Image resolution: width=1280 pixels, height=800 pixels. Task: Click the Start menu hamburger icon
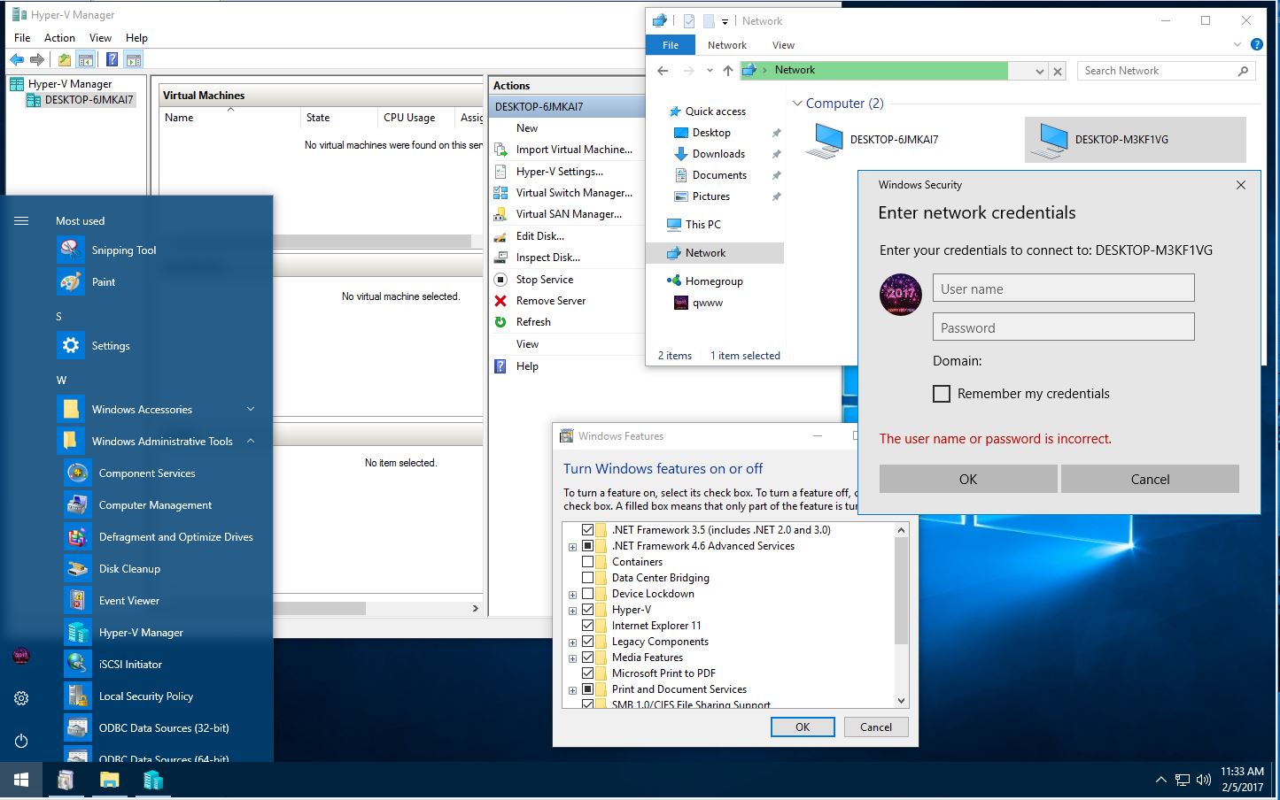(x=21, y=221)
